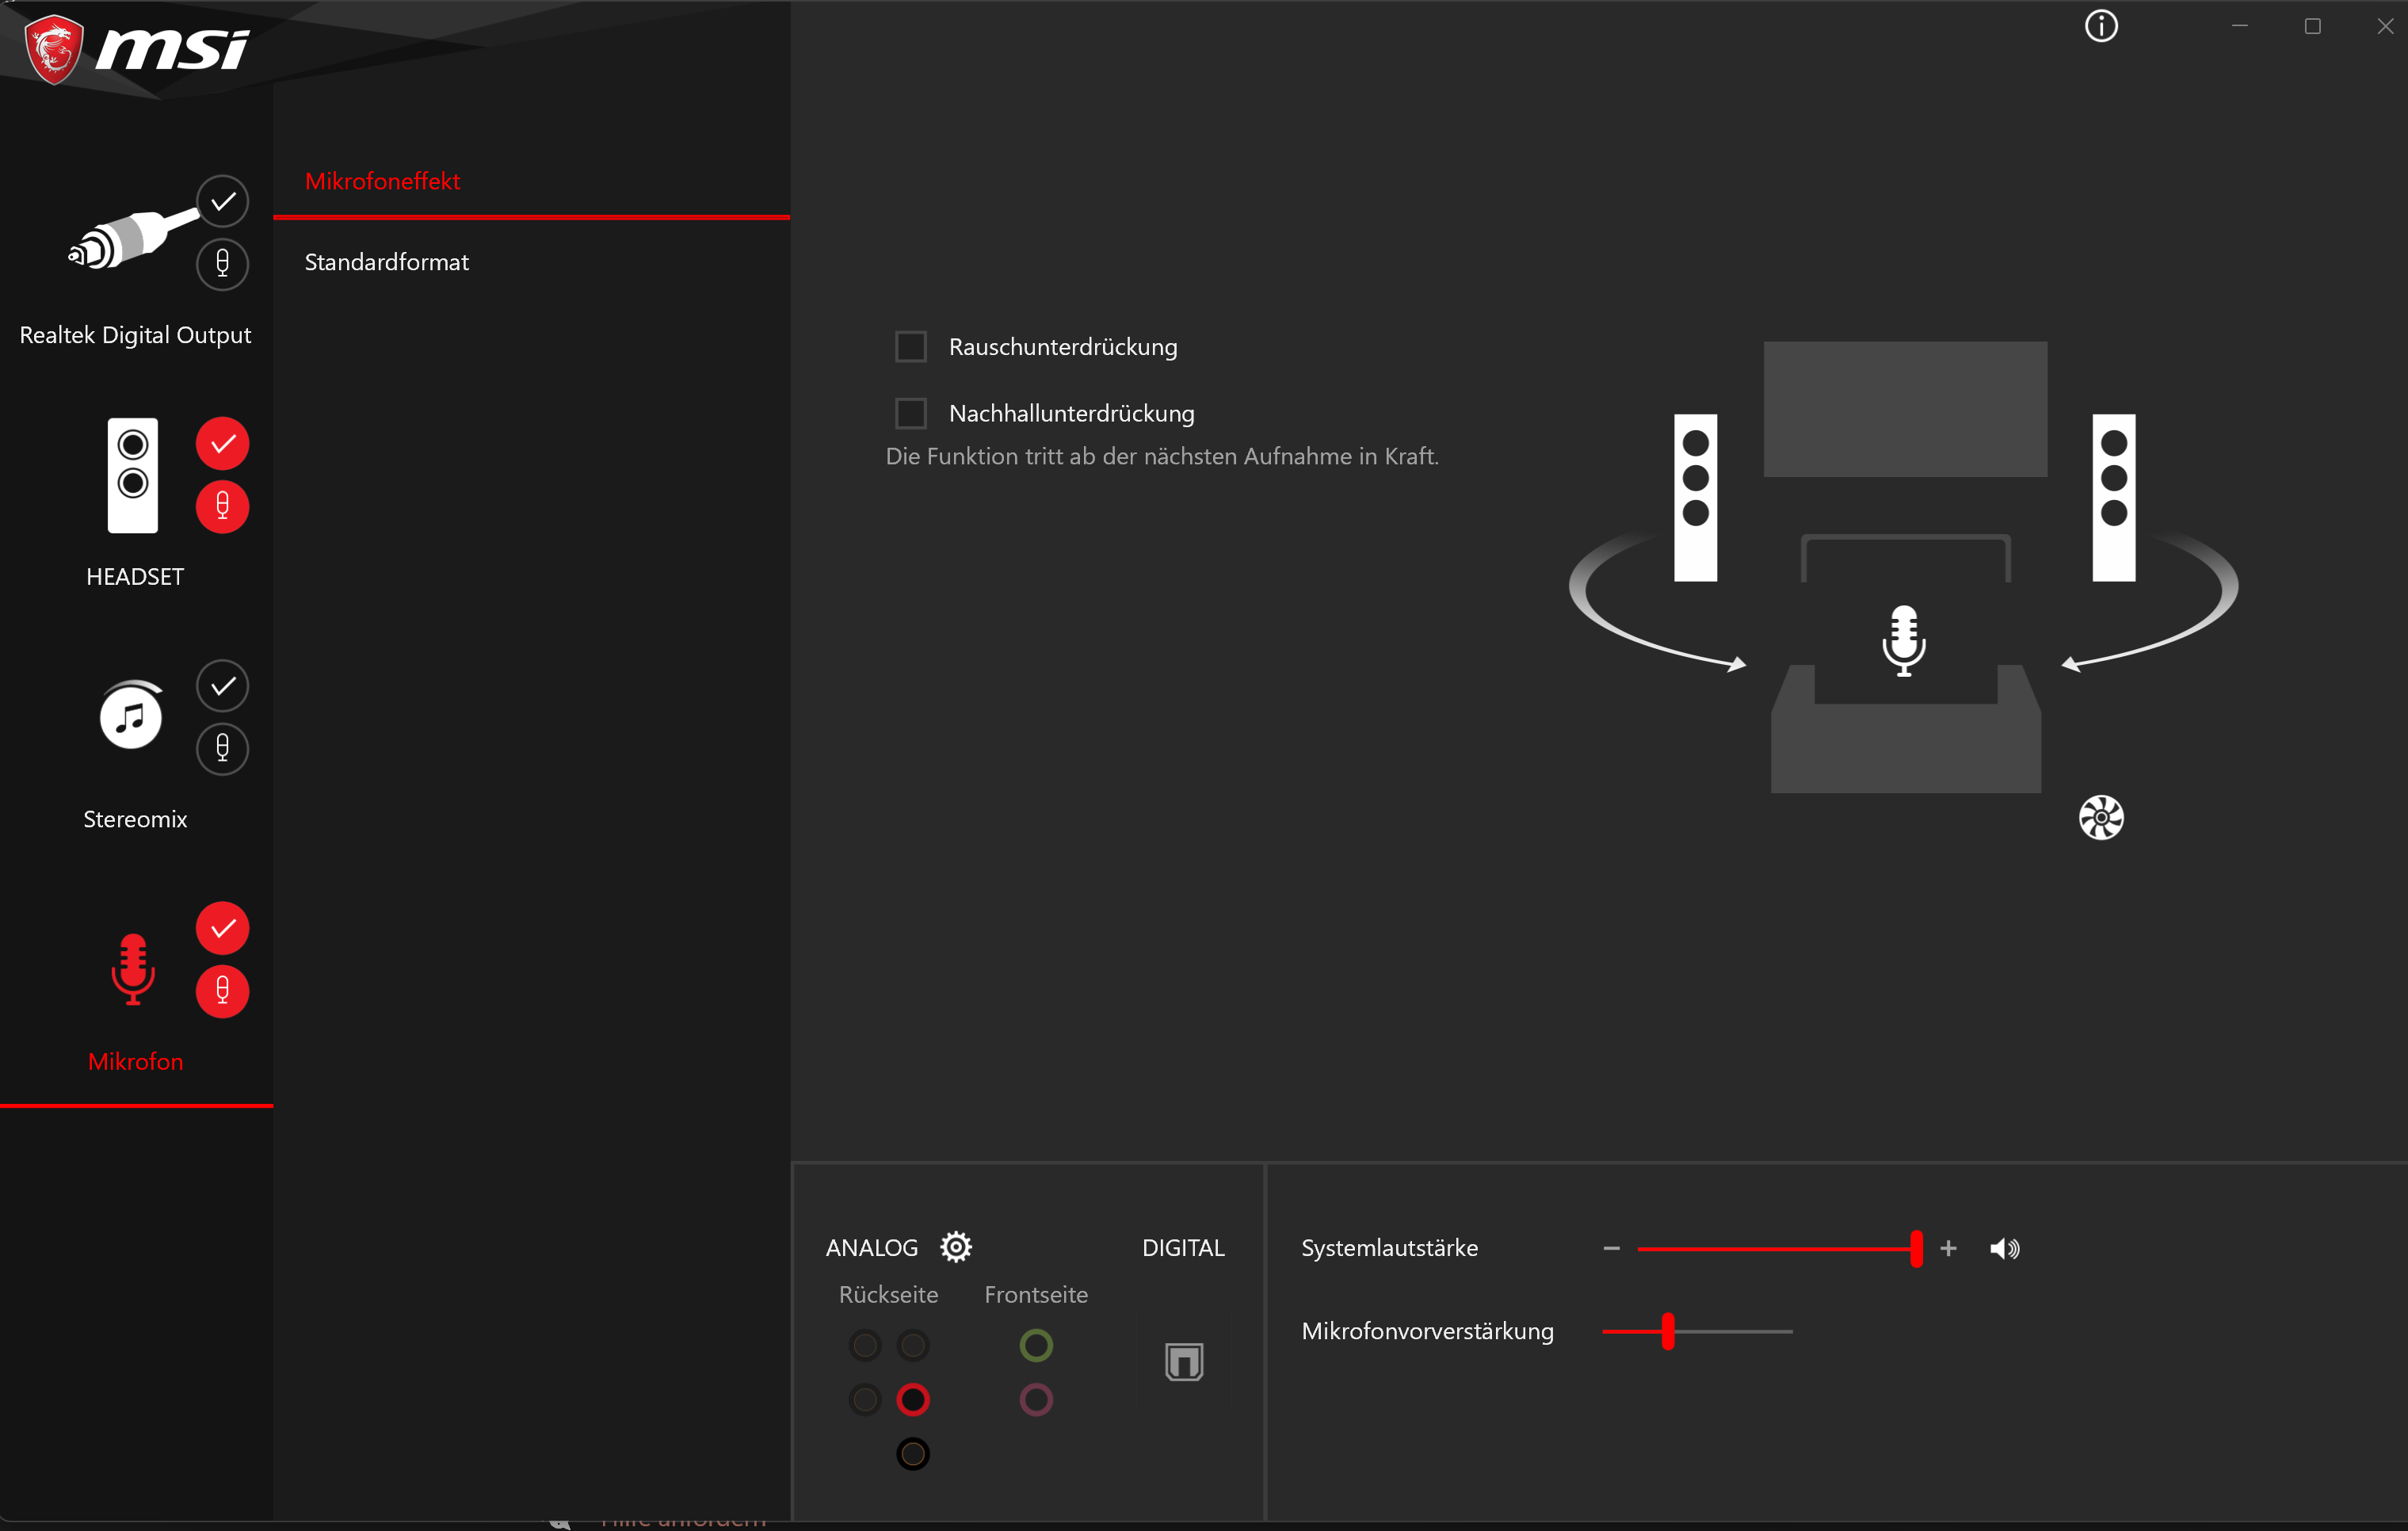Enable the Nachhallunterdrückung checkbox
The image size is (2408, 1531).
click(x=910, y=413)
